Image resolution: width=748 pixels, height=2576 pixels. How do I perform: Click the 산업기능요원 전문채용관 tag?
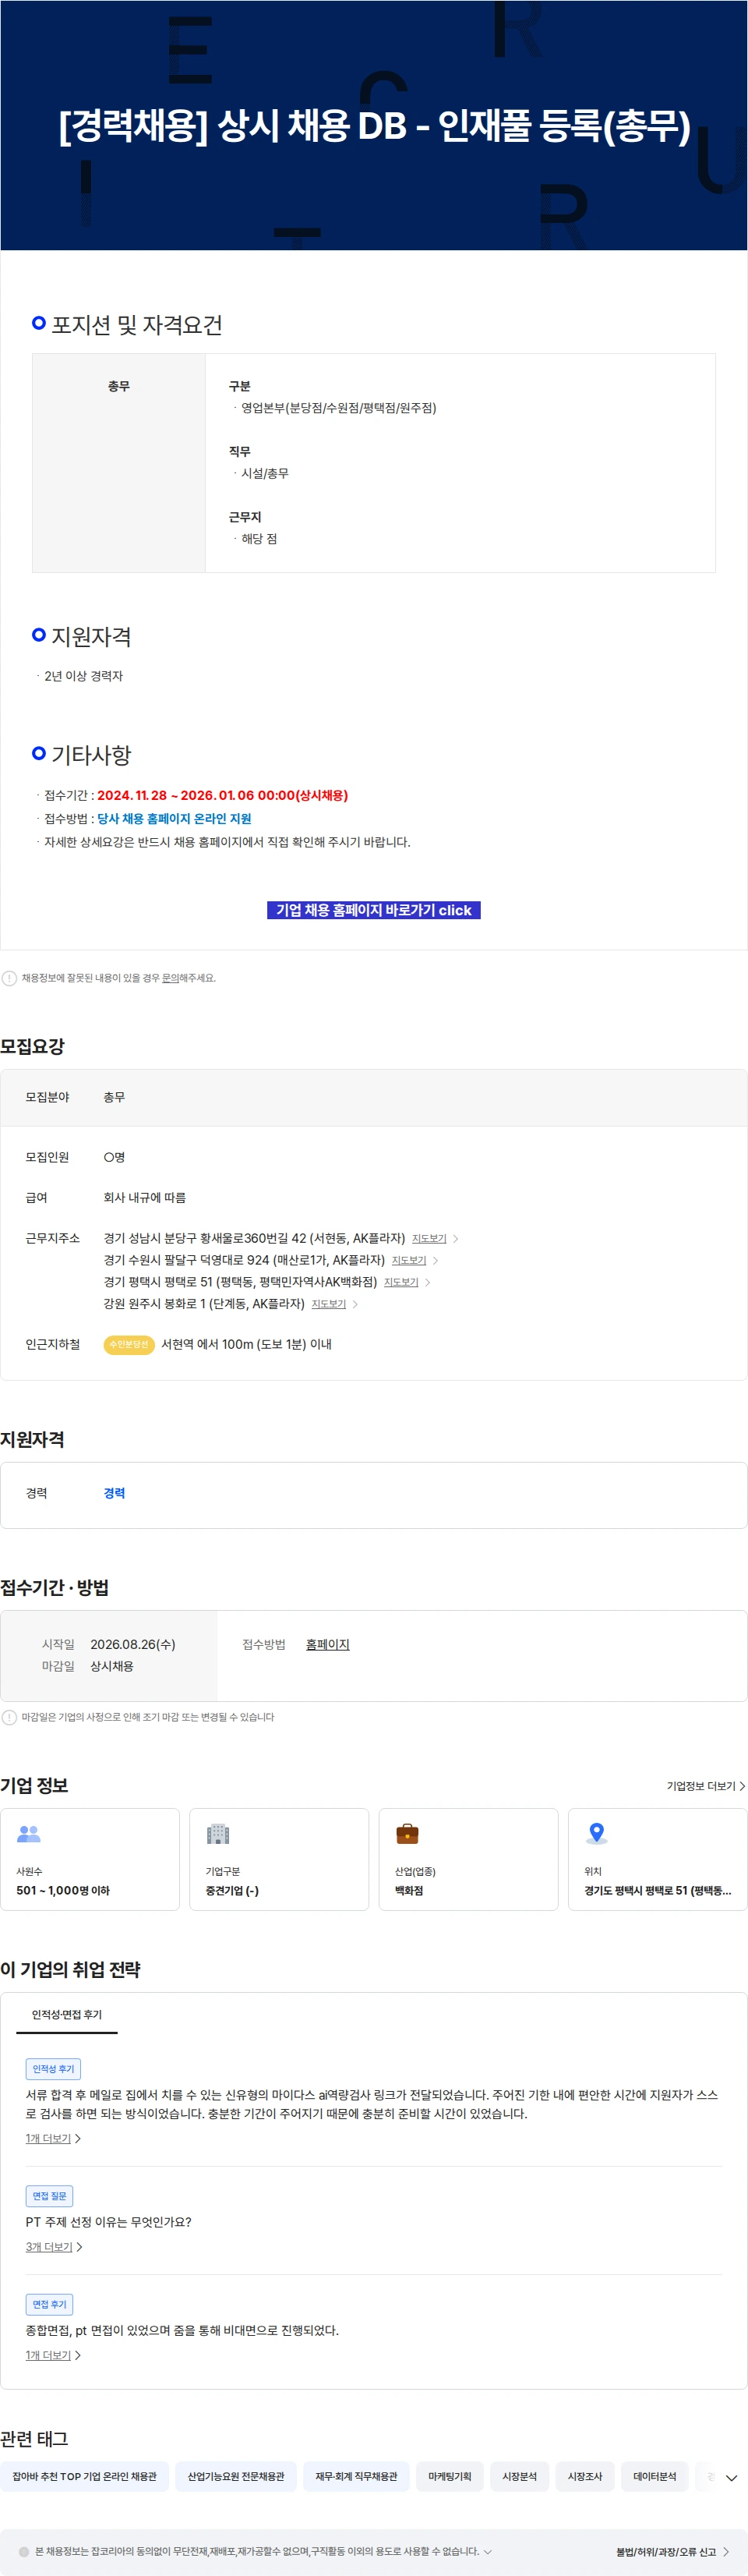(x=236, y=2476)
